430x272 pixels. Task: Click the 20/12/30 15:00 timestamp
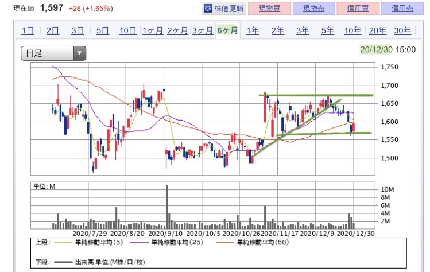(x=388, y=49)
